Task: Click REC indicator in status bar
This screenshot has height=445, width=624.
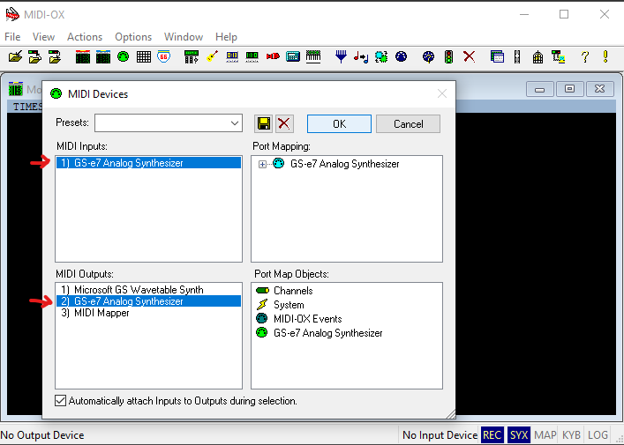Action: tap(492, 435)
